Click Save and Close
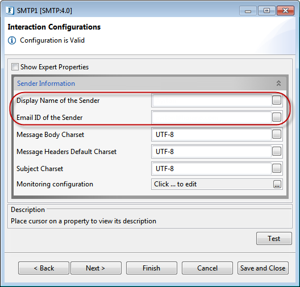Screen dimensions: 300x287 [263, 268]
